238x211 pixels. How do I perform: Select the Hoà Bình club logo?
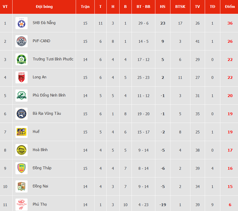point(21,150)
